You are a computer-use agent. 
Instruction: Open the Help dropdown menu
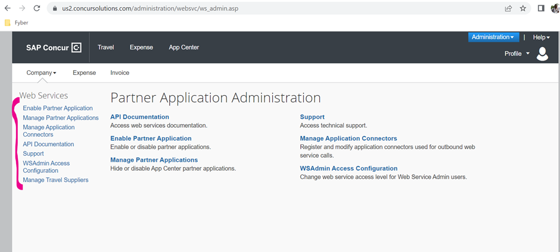pos(541,37)
